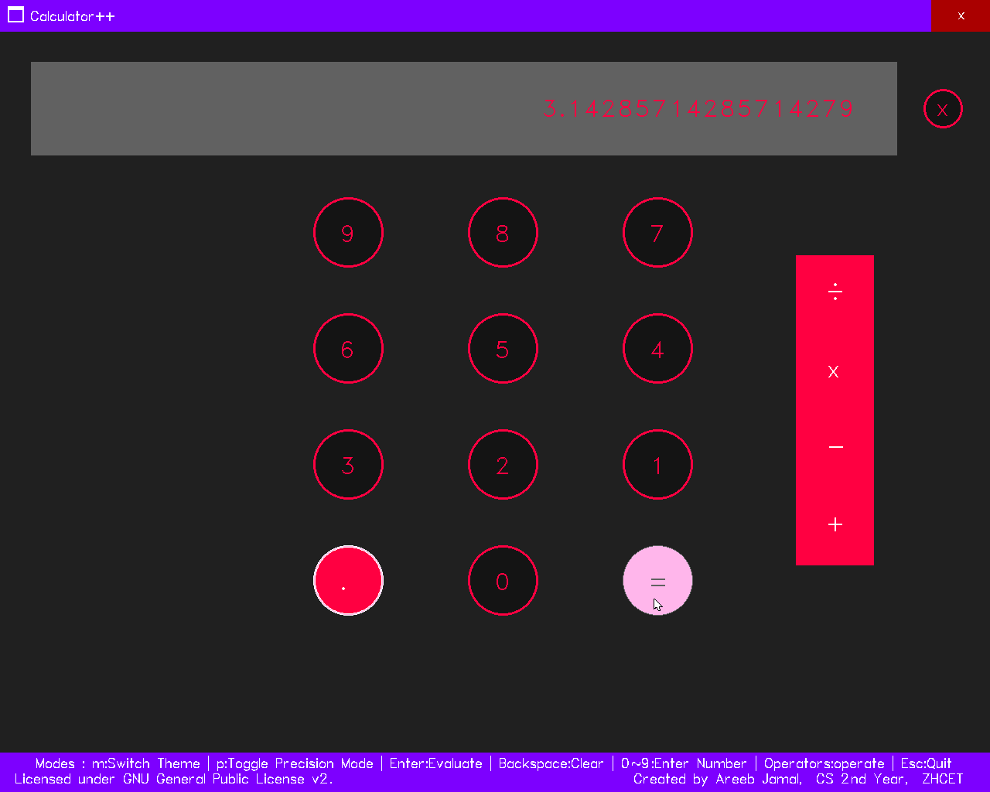Screen dimensions: 990x792
Task: Tap the number 6 key
Action: point(348,349)
